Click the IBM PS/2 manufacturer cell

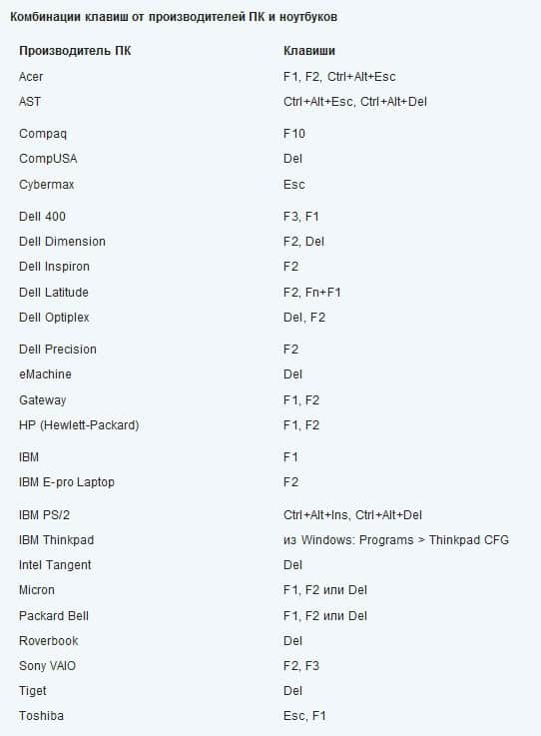point(44,515)
